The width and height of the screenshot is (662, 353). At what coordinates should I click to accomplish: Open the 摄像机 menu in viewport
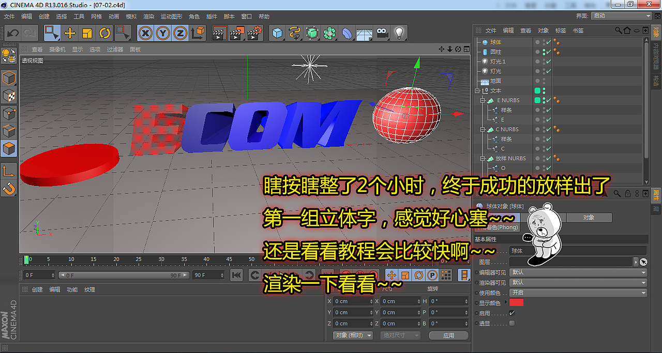tap(57, 50)
